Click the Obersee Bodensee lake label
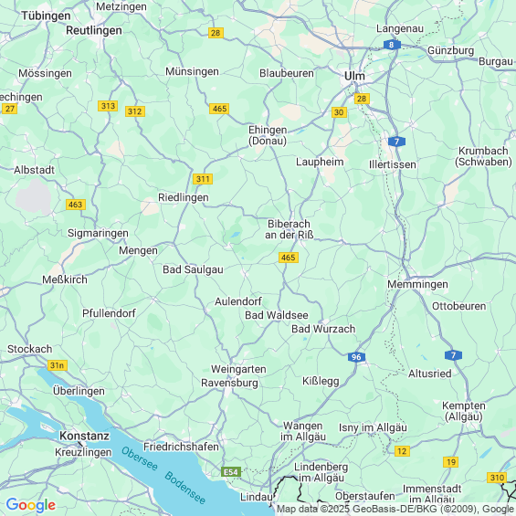Viewport: 516px width, 516px height. (x=163, y=475)
